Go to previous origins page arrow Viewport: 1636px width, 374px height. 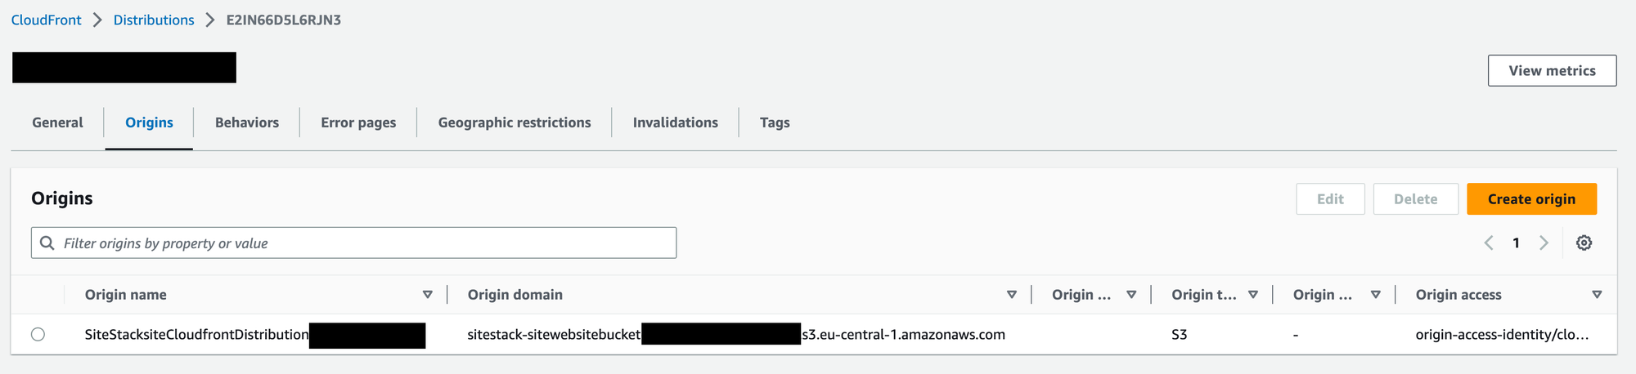(1489, 243)
